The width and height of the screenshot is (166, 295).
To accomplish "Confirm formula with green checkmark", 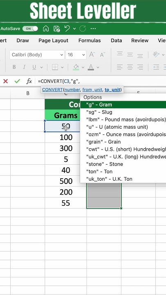I will (x=17, y=81).
